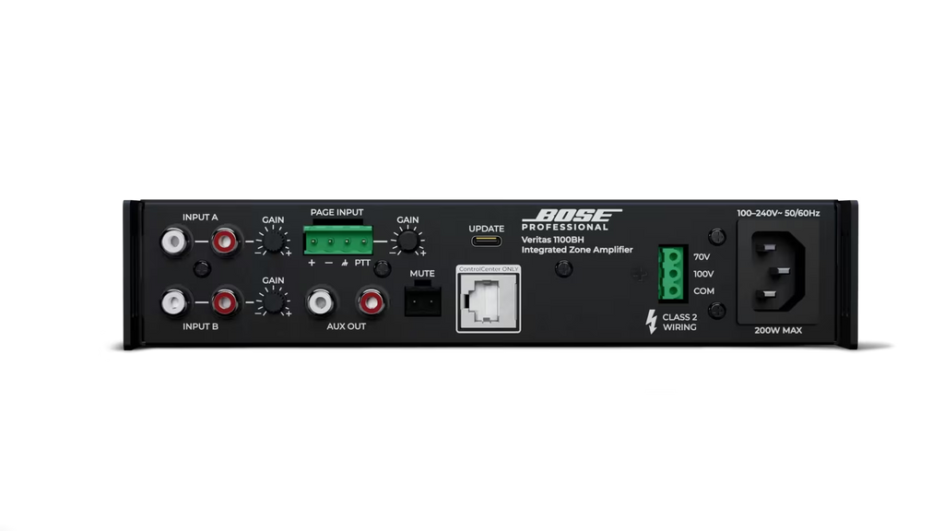
Task: Click the green Page Input terminal block
Action: pyautogui.click(x=337, y=241)
